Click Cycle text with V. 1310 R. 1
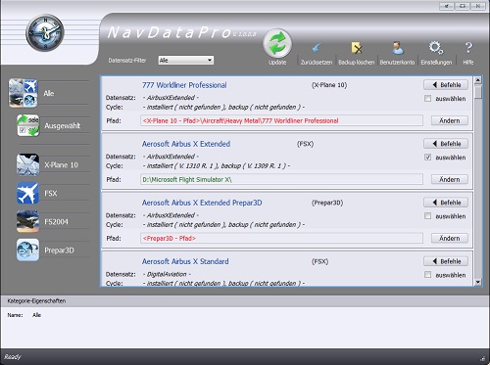This screenshot has width=490, height=365. tap(216, 166)
